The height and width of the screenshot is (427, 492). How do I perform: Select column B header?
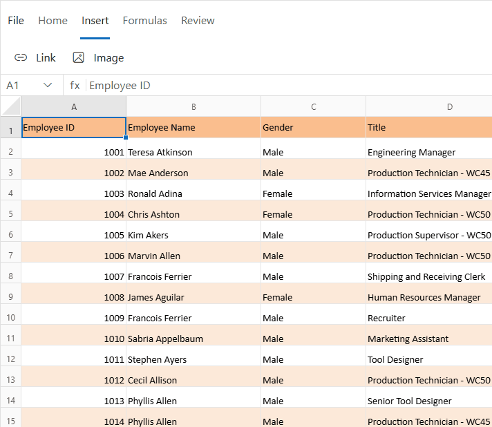193,106
